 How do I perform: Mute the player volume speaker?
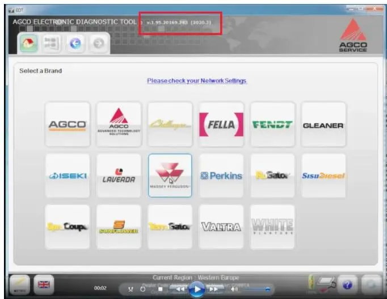(233, 289)
